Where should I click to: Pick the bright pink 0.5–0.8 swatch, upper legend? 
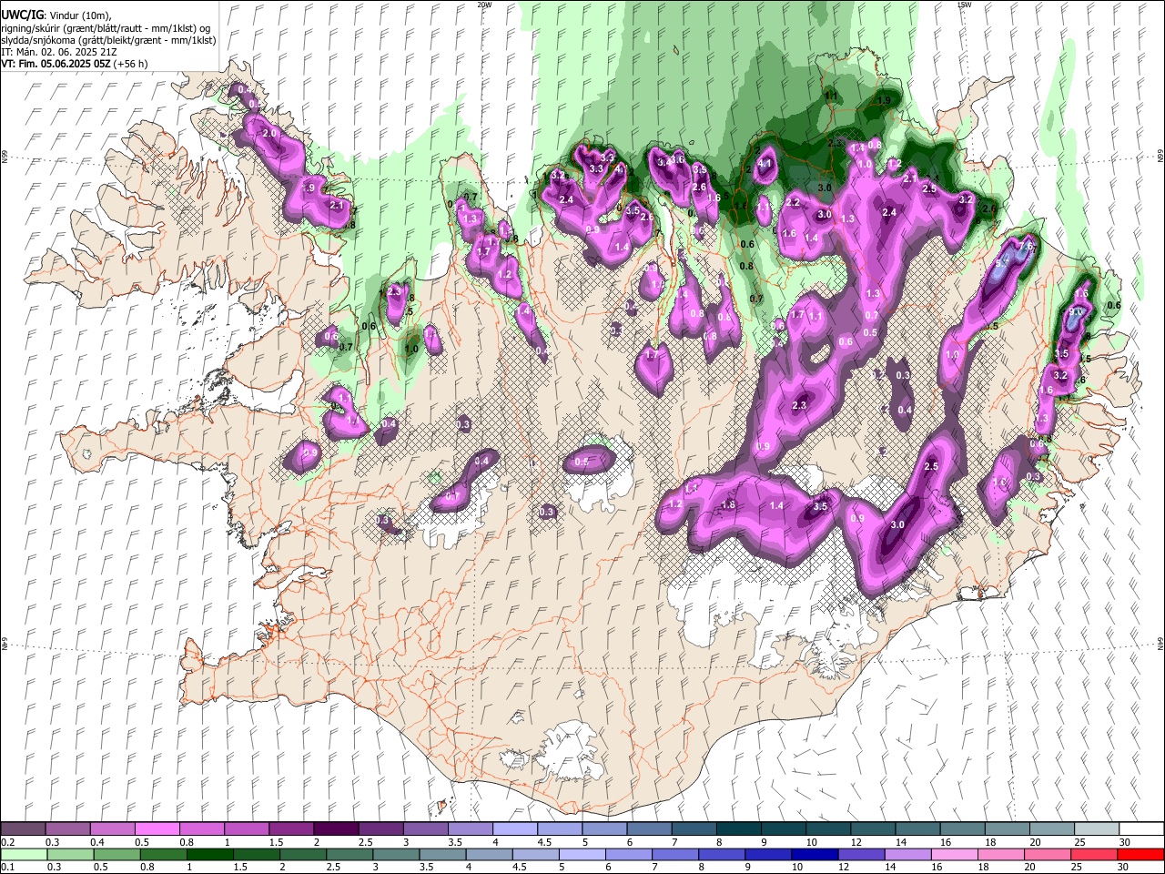[x=157, y=828]
